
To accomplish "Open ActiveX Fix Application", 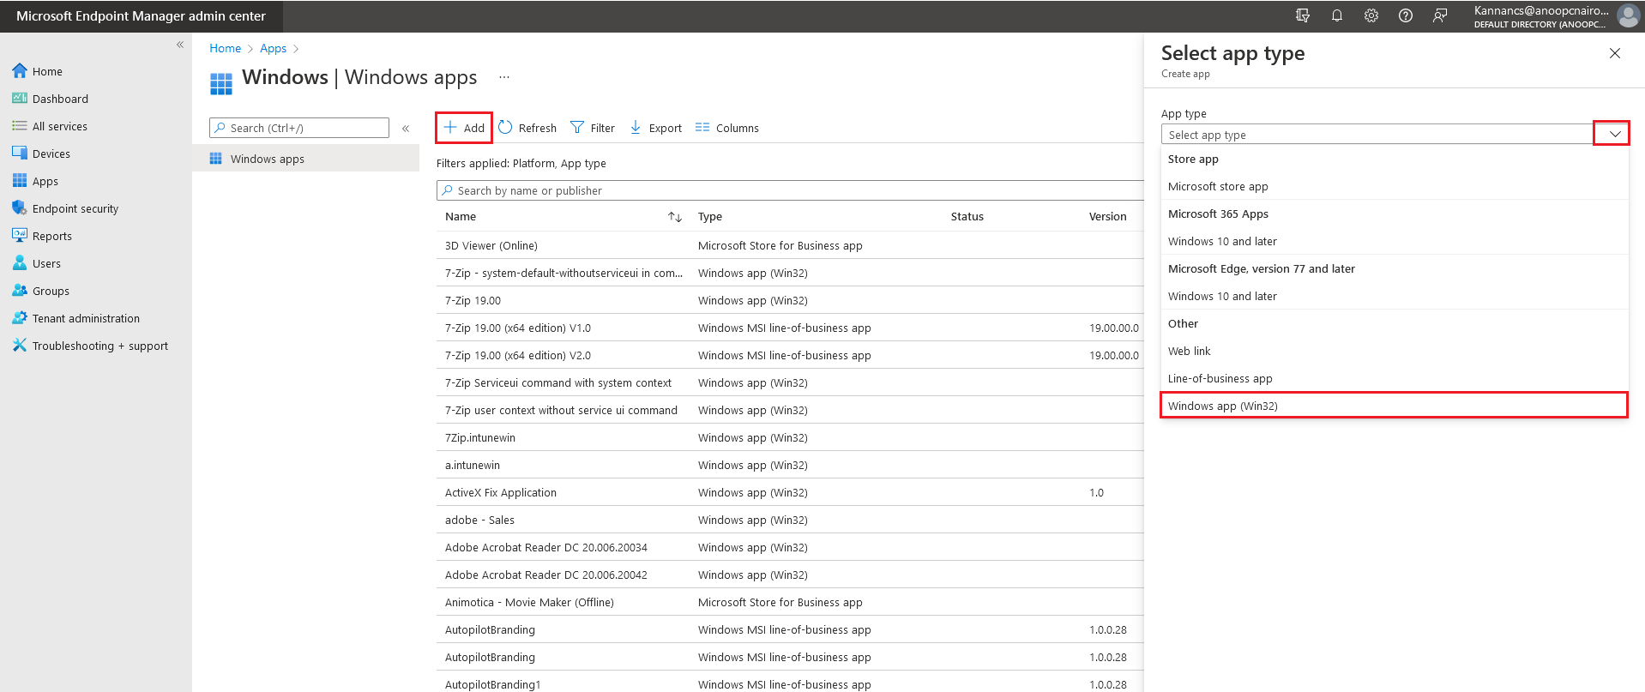I will [501, 492].
